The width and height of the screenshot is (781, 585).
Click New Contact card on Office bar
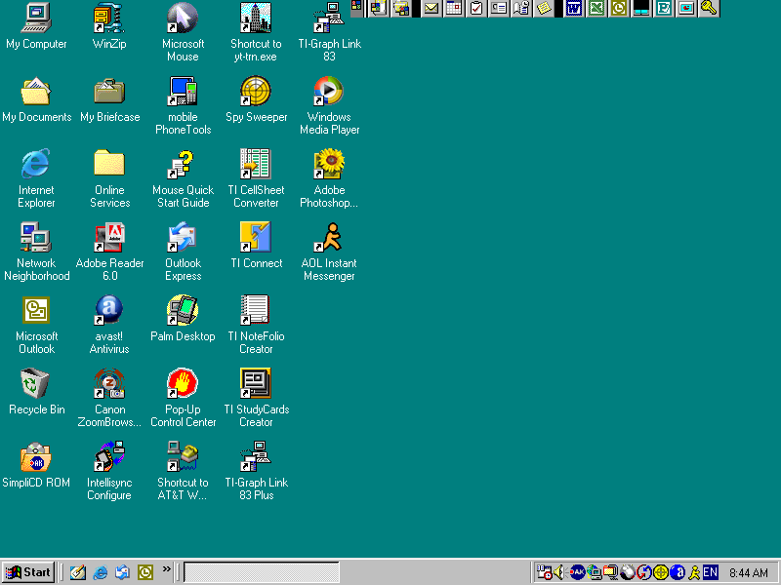(499, 9)
